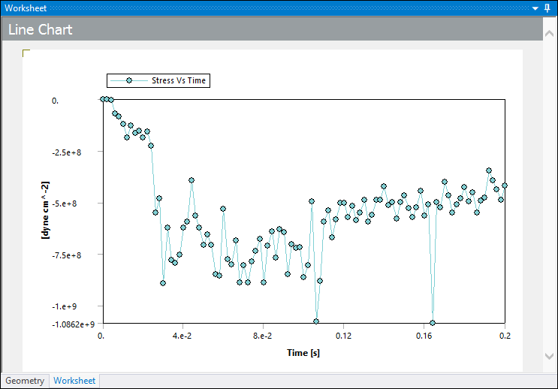
Task: Click the minimum data point near 0.106 s
Action: pos(316,321)
